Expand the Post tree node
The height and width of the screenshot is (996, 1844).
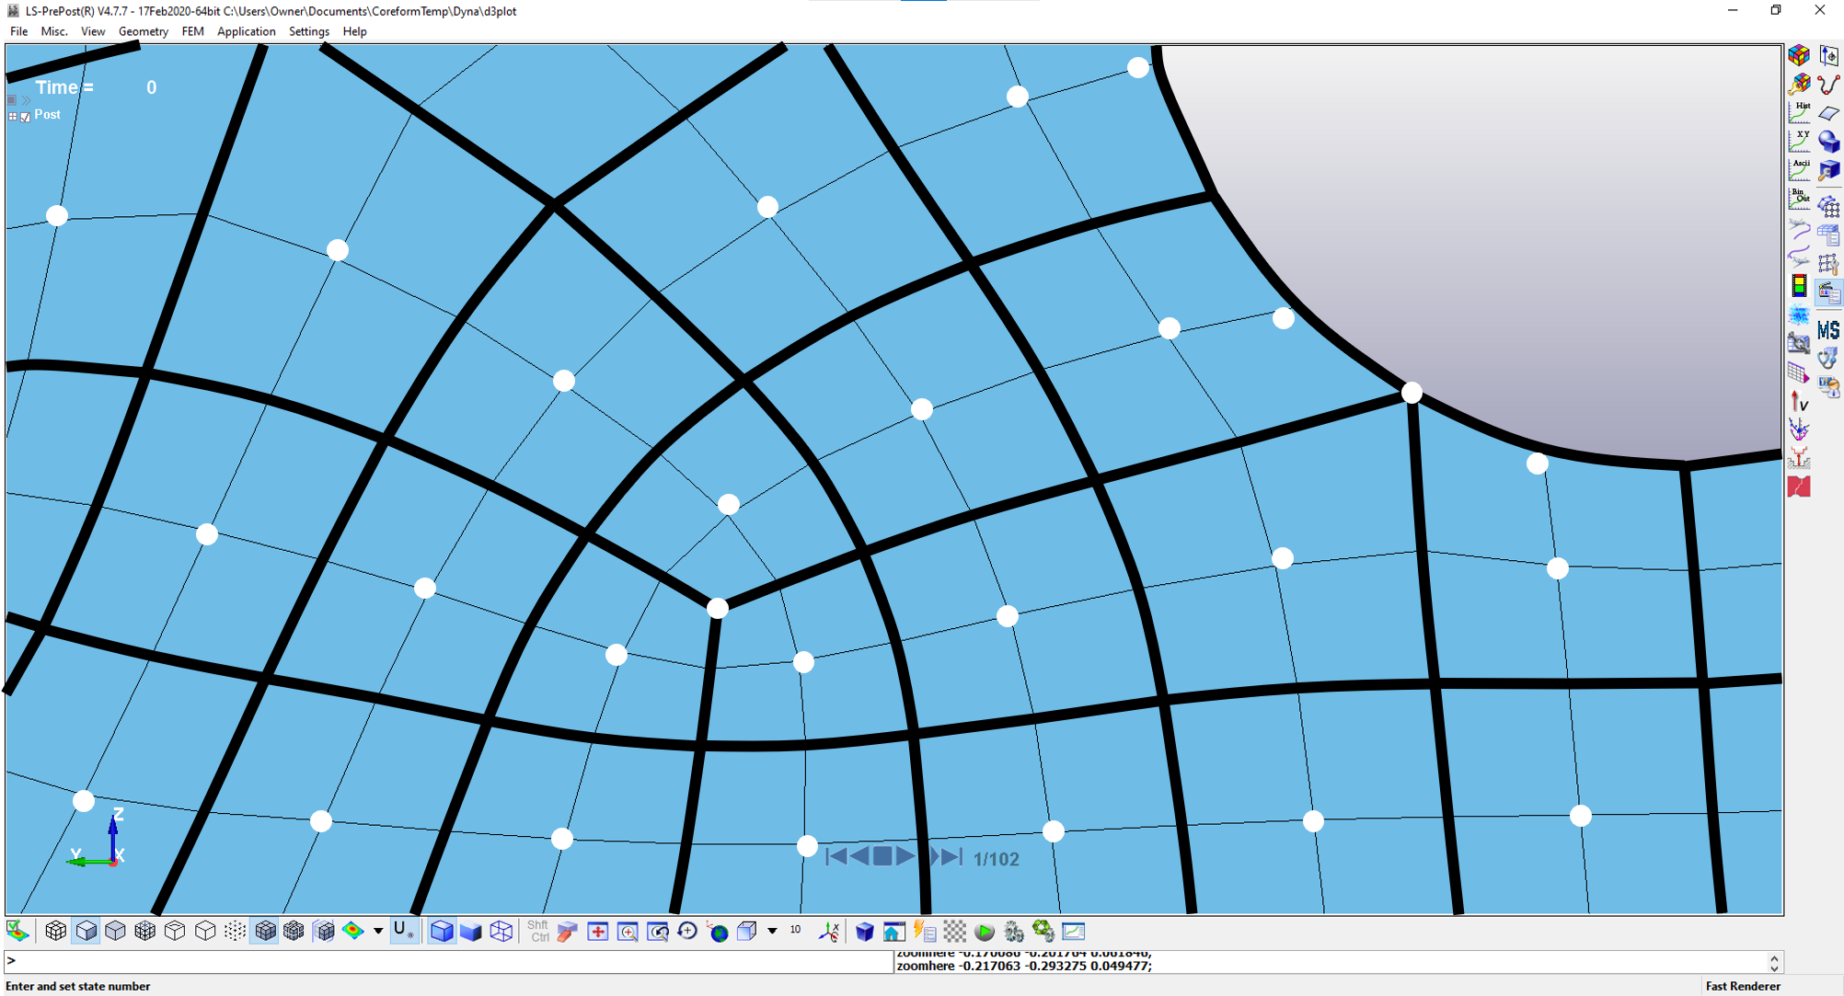pos(13,117)
